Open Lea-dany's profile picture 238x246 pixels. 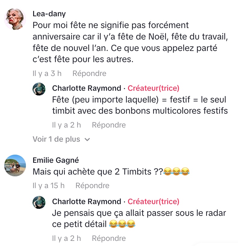coord(15,19)
